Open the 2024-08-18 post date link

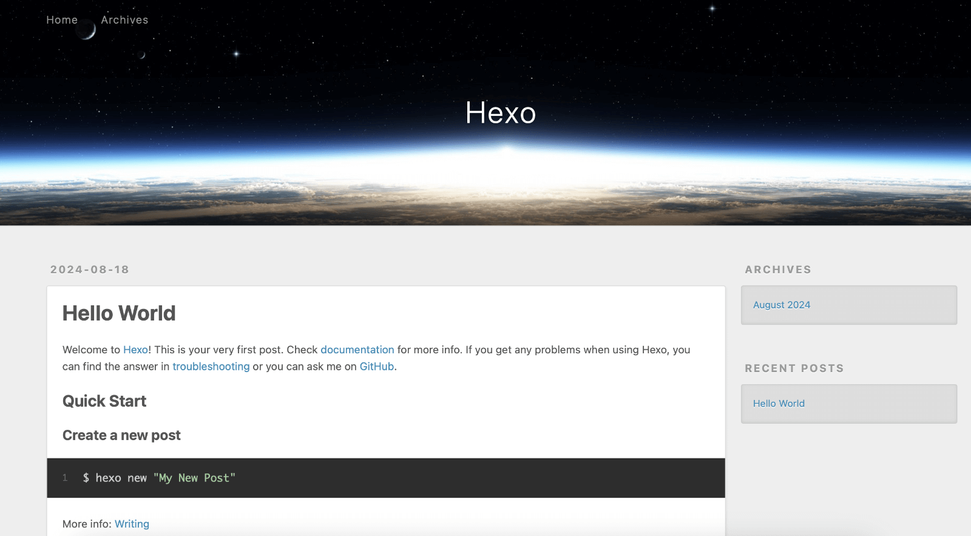click(x=90, y=270)
